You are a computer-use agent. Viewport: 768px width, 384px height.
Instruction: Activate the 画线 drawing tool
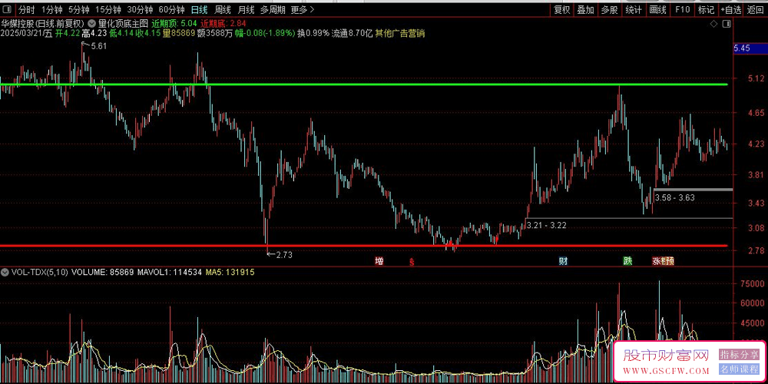coord(658,9)
